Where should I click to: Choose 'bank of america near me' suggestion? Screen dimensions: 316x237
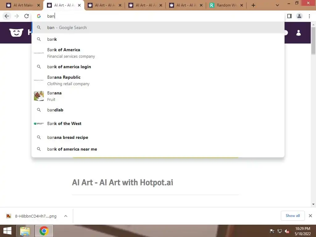pos(158,149)
